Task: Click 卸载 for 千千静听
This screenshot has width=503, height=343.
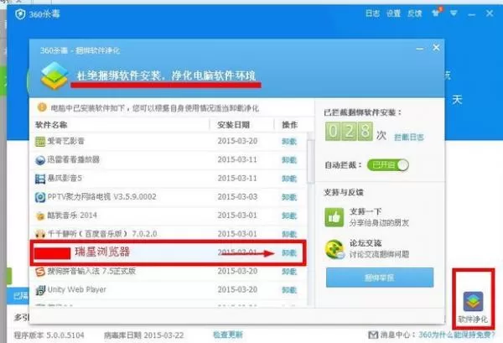Action: [289, 234]
